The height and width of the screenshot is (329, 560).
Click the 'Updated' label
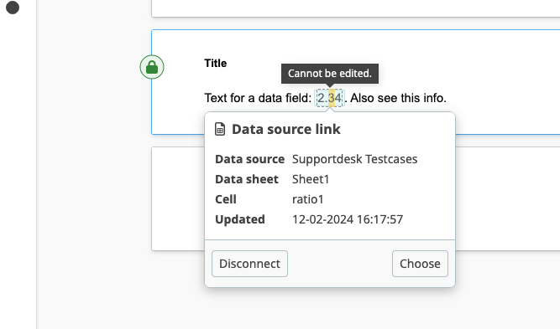(x=240, y=219)
